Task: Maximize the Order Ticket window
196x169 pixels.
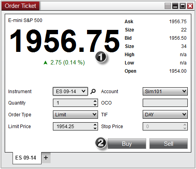Action: point(183,6)
